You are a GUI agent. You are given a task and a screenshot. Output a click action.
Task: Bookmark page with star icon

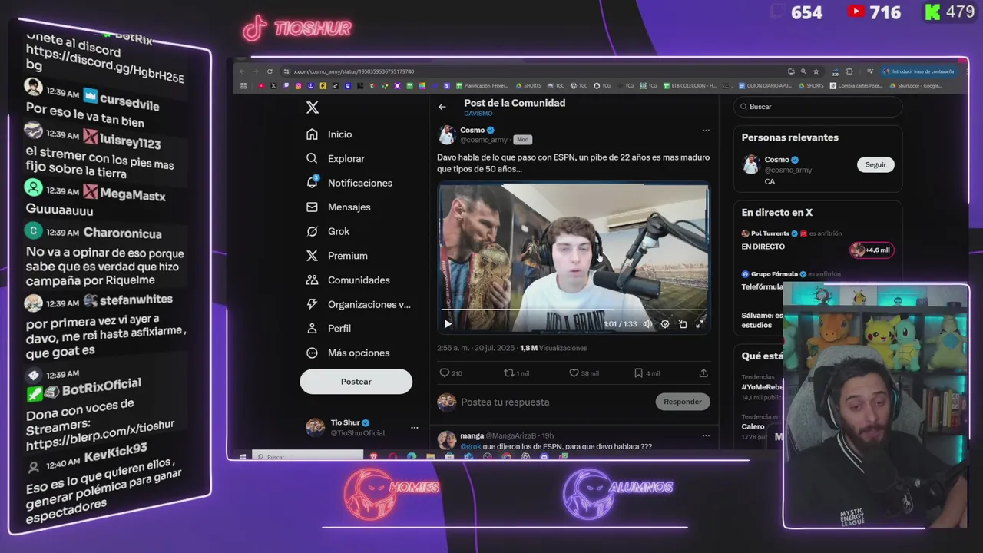[816, 71]
